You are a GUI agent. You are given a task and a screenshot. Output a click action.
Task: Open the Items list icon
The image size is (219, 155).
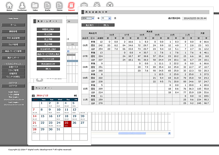point(59,6)
